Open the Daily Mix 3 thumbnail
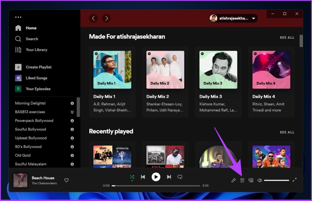This screenshot has height=201, width=312. coord(218,70)
